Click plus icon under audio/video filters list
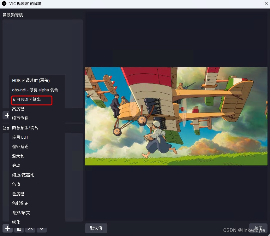The width and height of the screenshot is (270, 236). click(7, 115)
